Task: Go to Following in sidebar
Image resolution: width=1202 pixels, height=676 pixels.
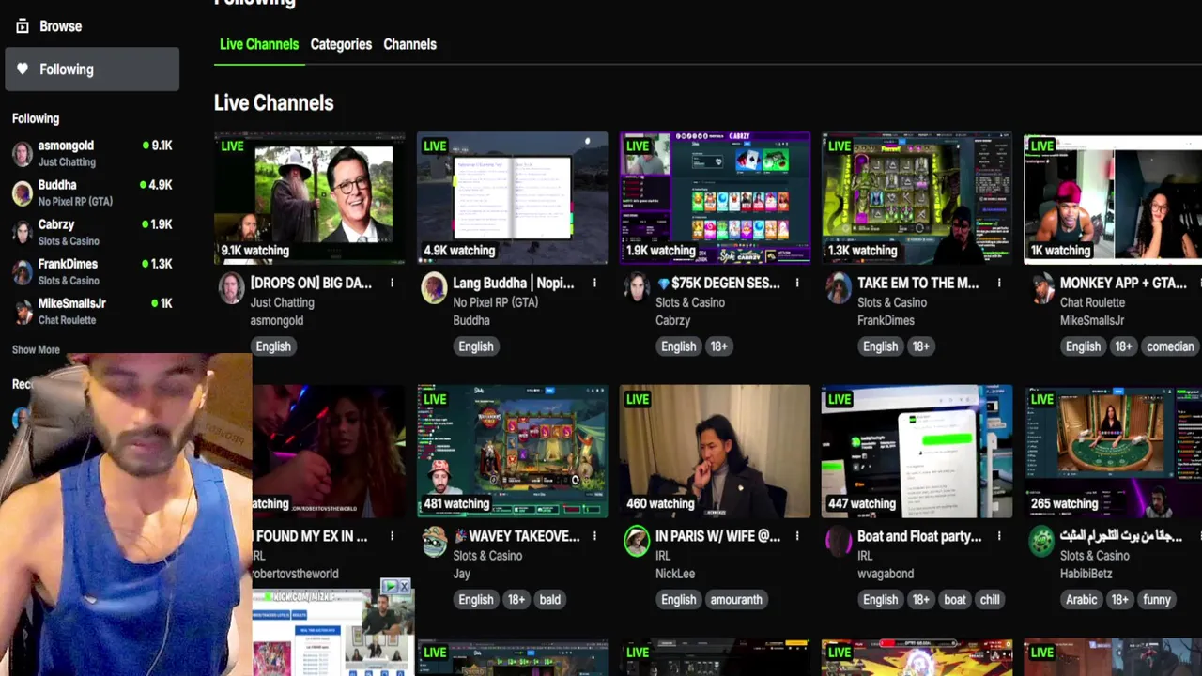Action: 92,69
